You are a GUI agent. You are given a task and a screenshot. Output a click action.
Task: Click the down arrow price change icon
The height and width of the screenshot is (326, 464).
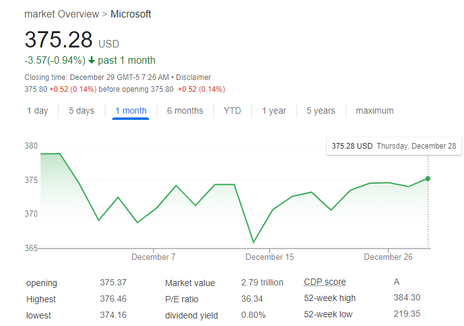point(92,60)
